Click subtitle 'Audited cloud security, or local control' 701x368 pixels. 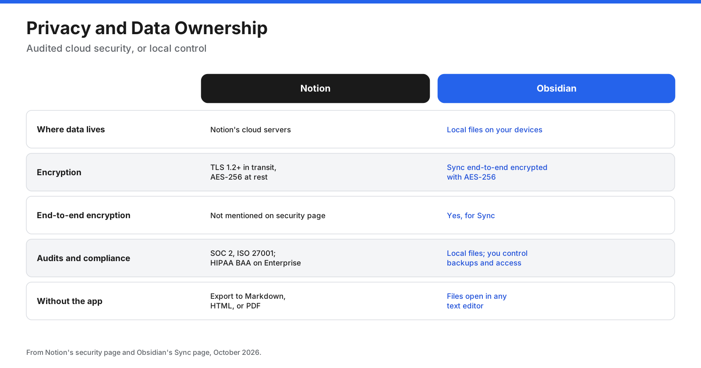[116, 48]
